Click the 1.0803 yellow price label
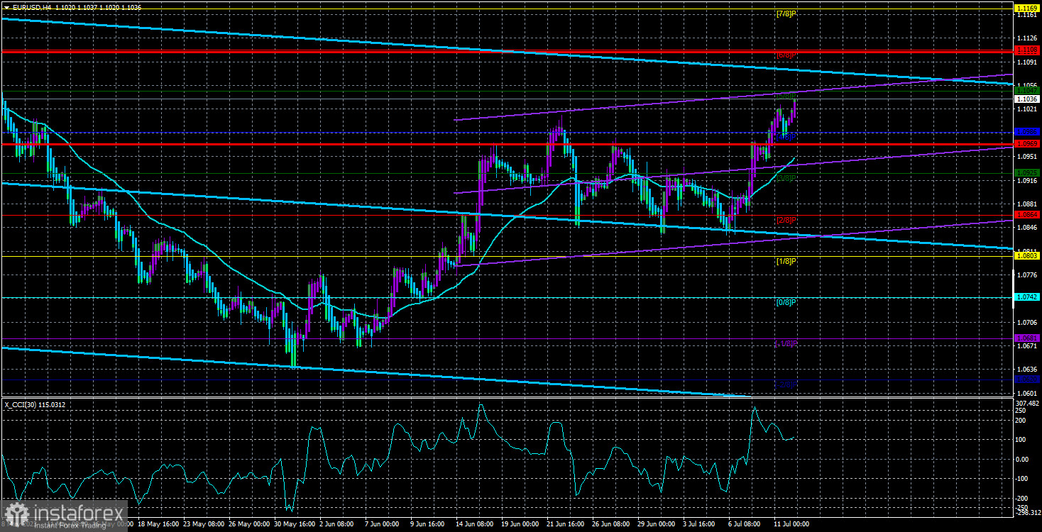1042x532 pixels. point(1027,255)
